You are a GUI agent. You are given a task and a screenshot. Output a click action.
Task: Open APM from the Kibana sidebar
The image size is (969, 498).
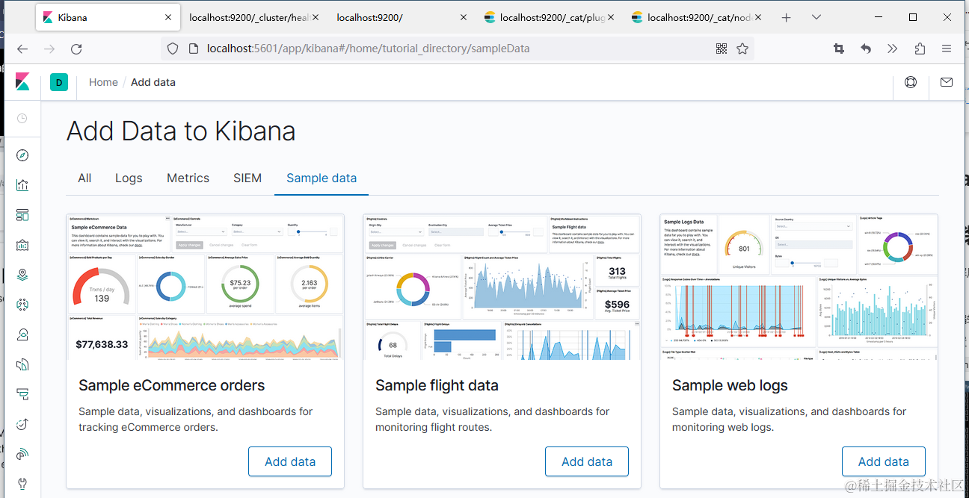click(22, 394)
